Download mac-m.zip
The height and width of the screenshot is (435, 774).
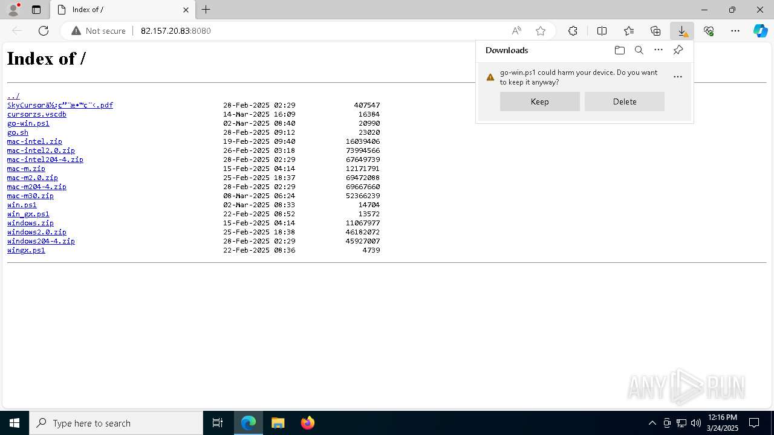[26, 169]
